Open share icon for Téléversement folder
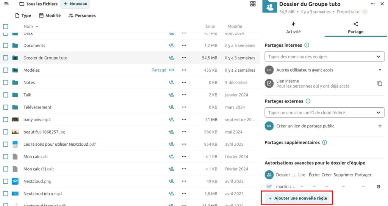Viewport: 388px width, 206px height. (171, 107)
